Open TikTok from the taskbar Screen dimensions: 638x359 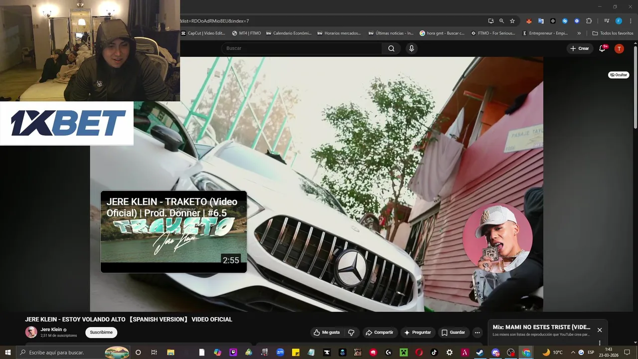coord(434,353)
